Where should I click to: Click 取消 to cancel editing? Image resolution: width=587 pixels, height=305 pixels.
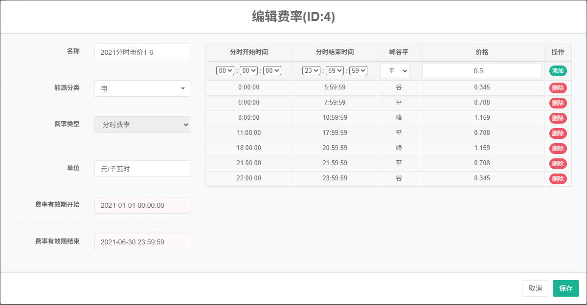tap(535, 288)
